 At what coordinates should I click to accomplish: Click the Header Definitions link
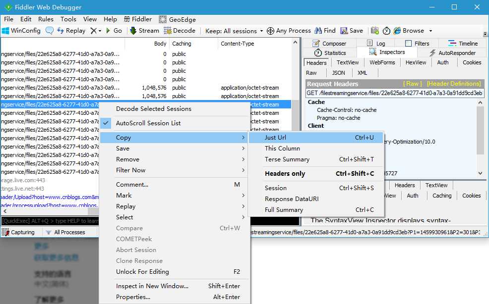454,84
